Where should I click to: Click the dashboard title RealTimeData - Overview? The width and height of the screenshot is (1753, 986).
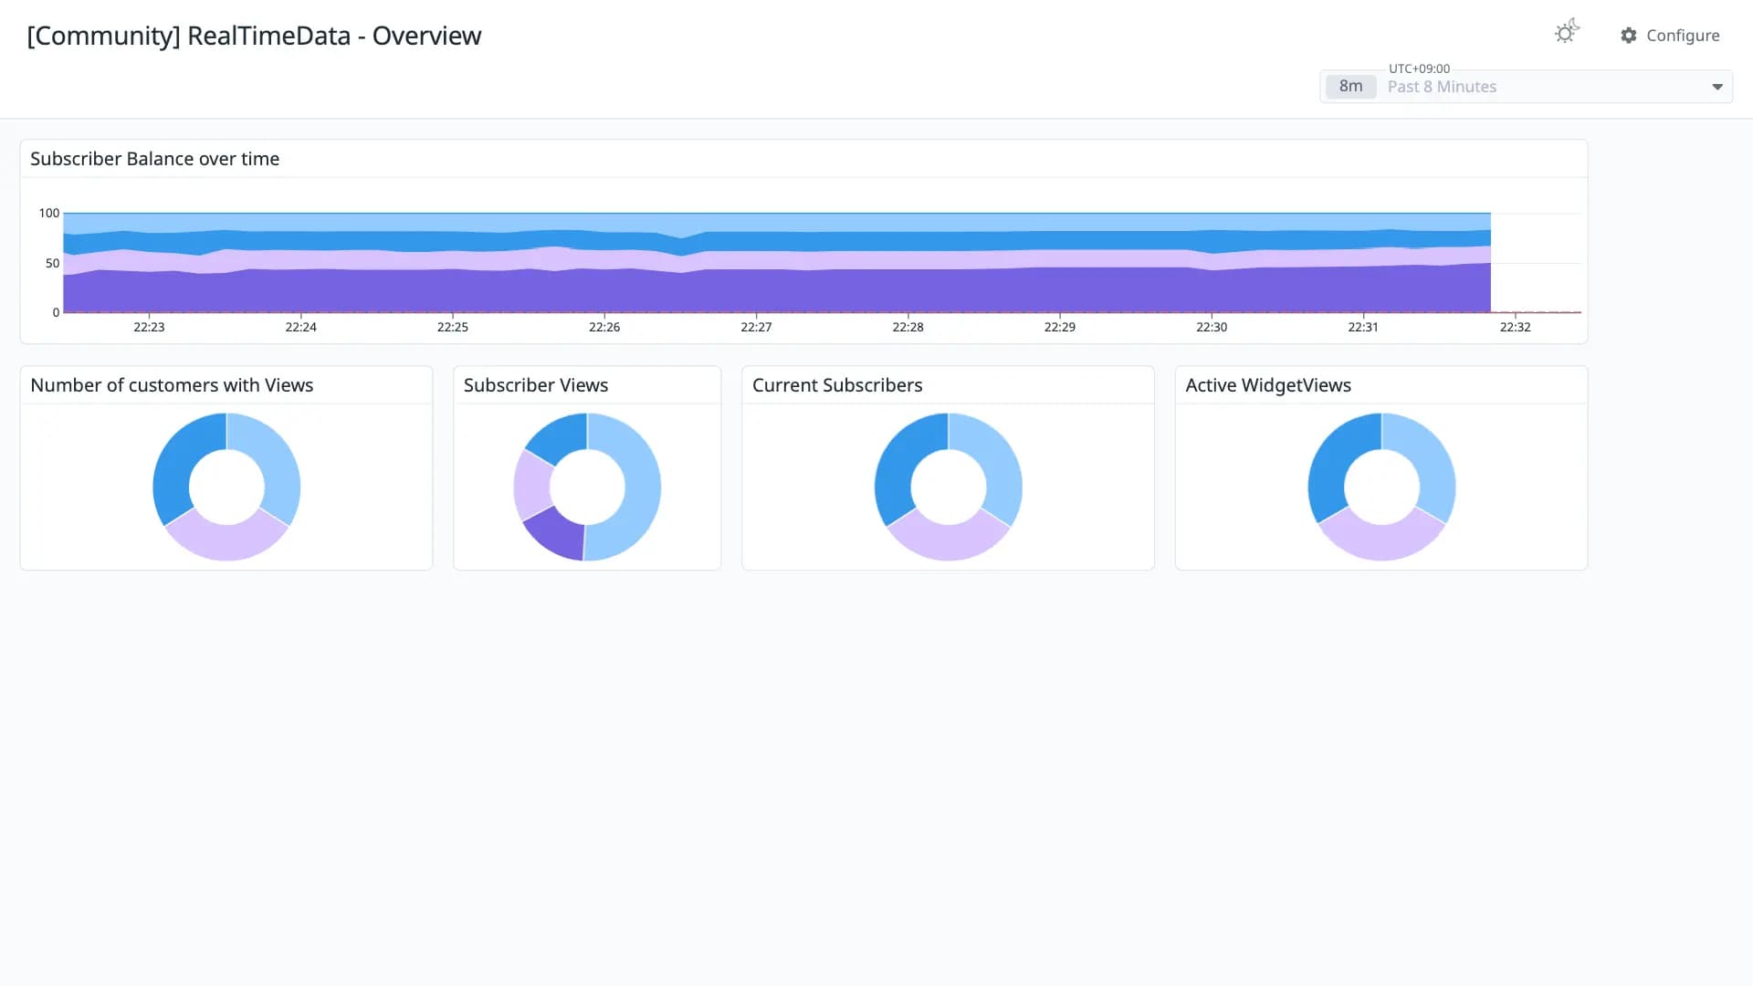pyautogui.click(x=254, y=36)
